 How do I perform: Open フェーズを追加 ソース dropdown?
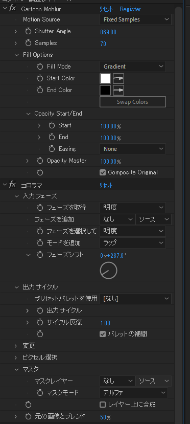click(x=153, y=219)
